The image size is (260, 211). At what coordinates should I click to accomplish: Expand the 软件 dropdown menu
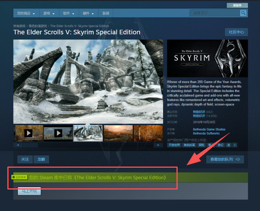pos(69,13)
